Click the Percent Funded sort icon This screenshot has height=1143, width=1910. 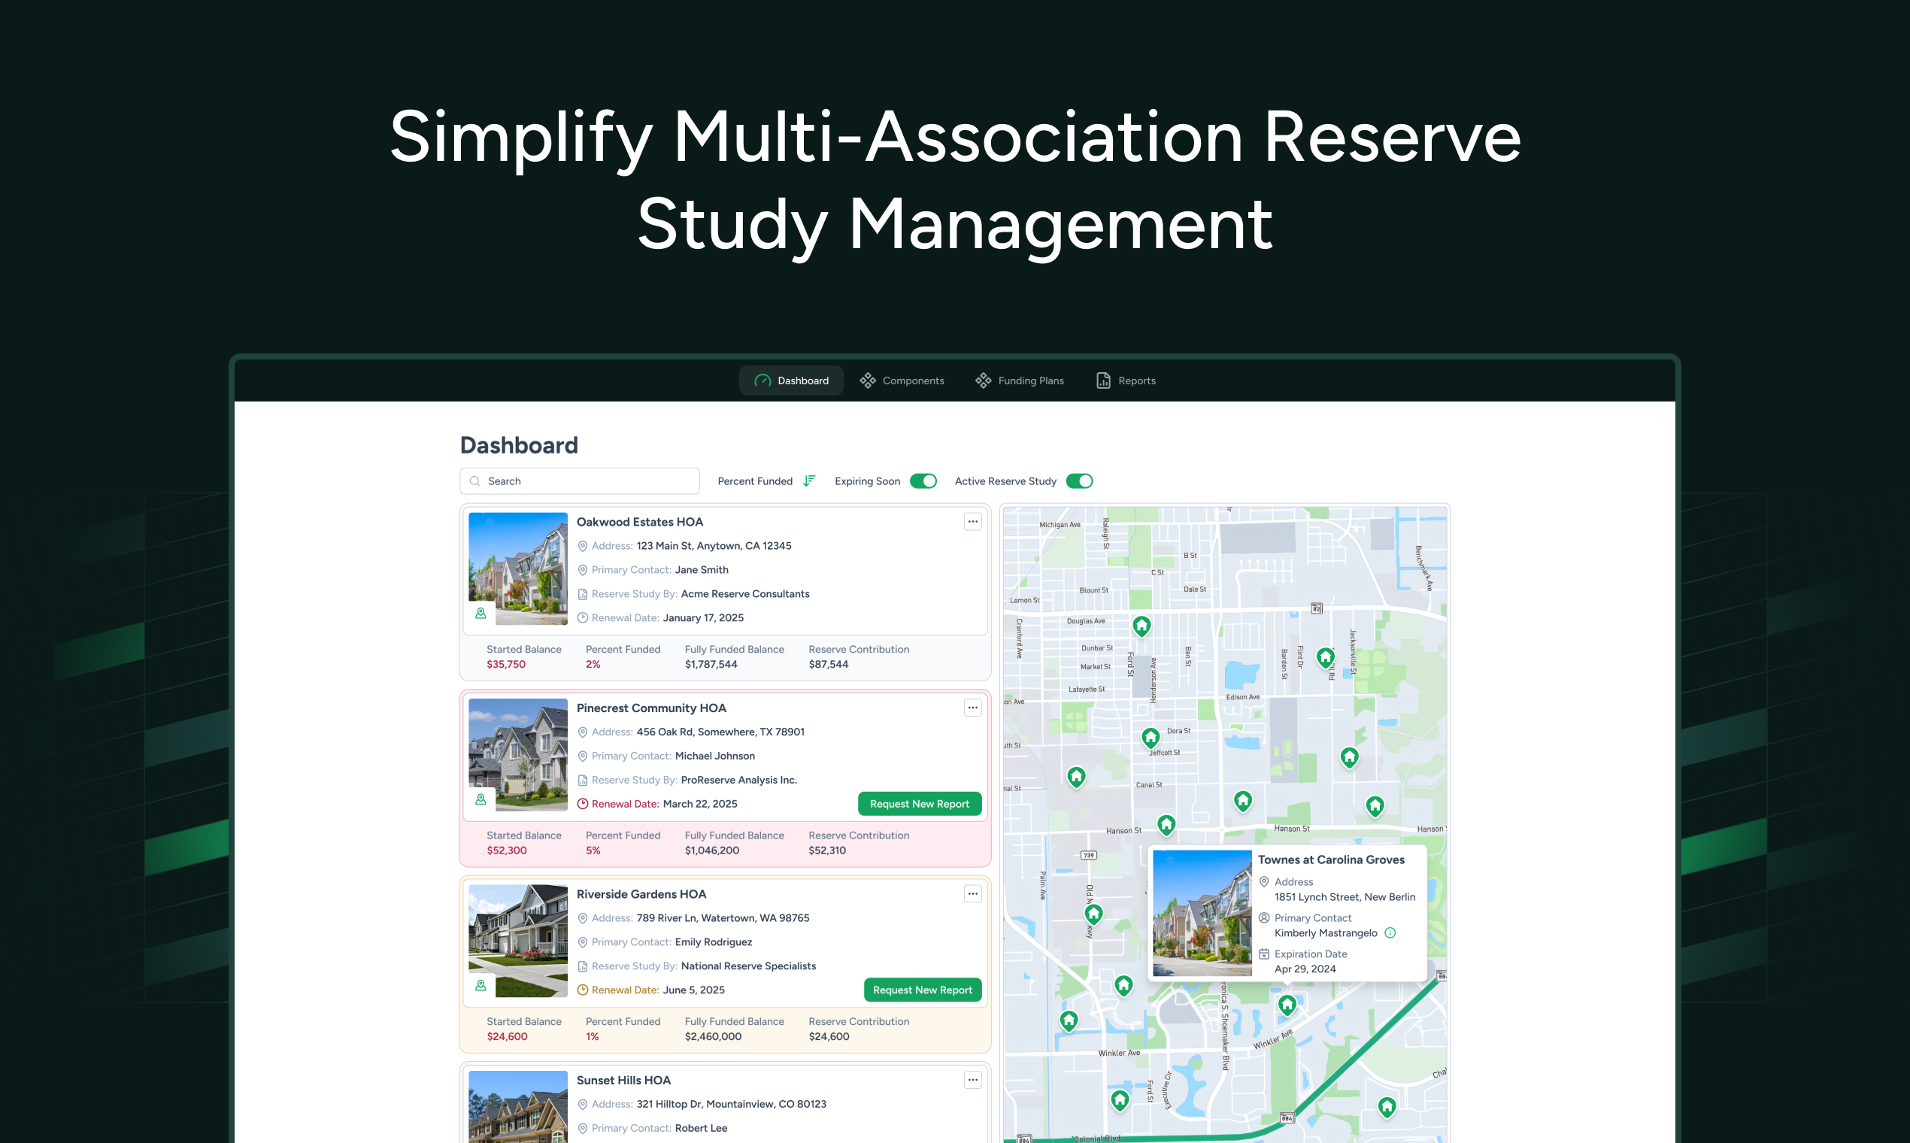point(808,481)
